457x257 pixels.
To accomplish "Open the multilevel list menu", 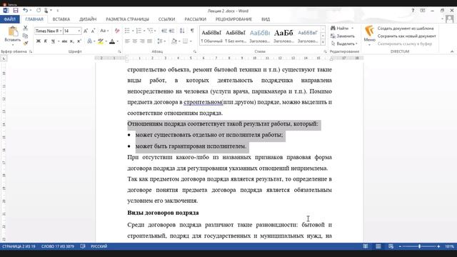I will tap(151, 31).
